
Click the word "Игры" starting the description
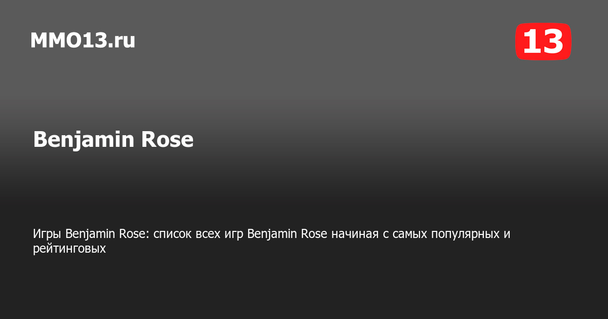pos(48,234)
